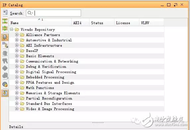The height and width of the screenshot is (130, 190).
Task: Click the Expand All toolbar icon
Action: (5, 28)
